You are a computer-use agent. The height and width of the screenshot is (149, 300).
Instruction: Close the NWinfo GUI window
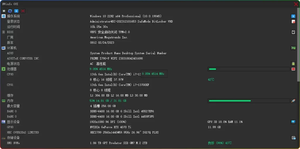point(296,4)
